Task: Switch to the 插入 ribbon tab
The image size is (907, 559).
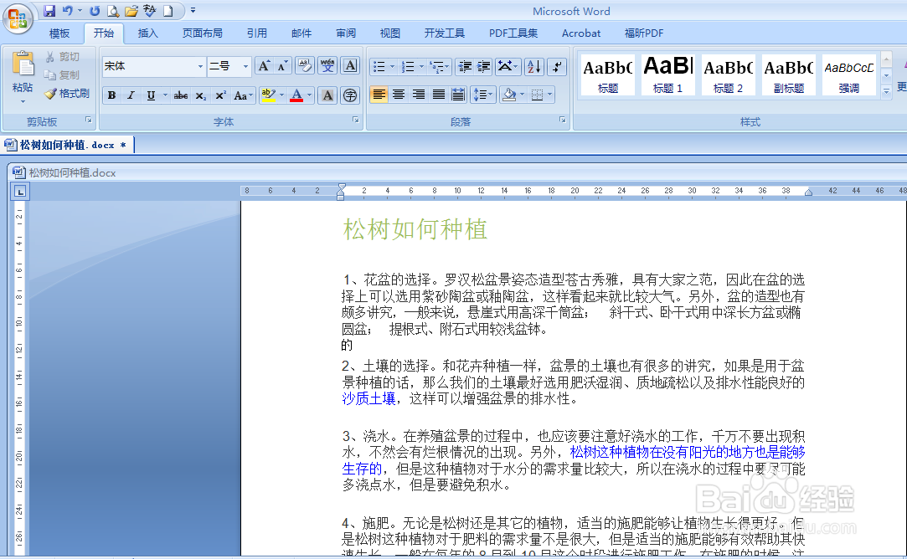Action: pos(147,33)
